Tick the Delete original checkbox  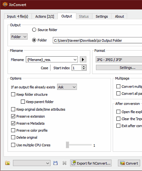(x=13, y=137)
